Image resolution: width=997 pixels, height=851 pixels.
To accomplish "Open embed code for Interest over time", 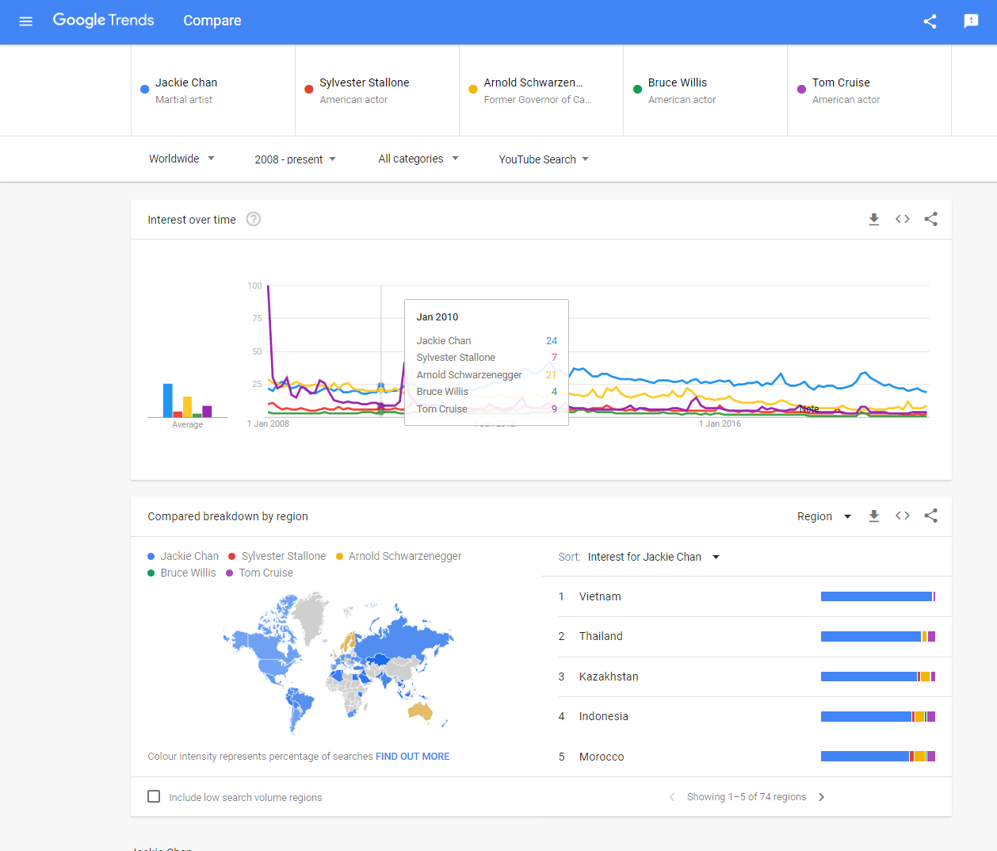I will tap(903, 219).
